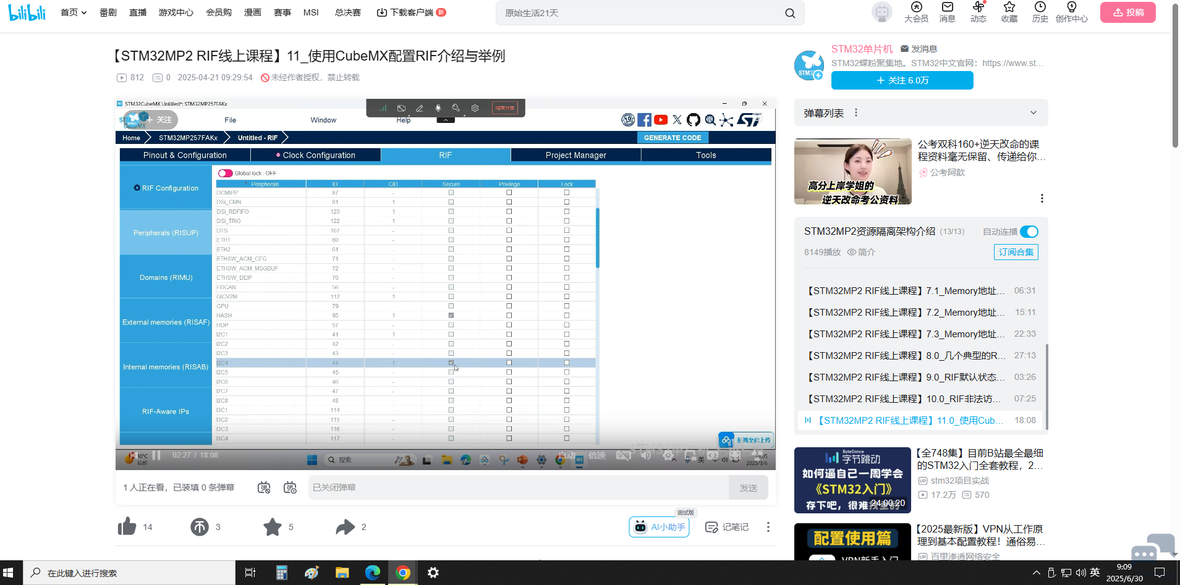This screenshot has height=585, width=1180.
Task: Open the 首页 dropdown in top nav
Action: (74, 12)
